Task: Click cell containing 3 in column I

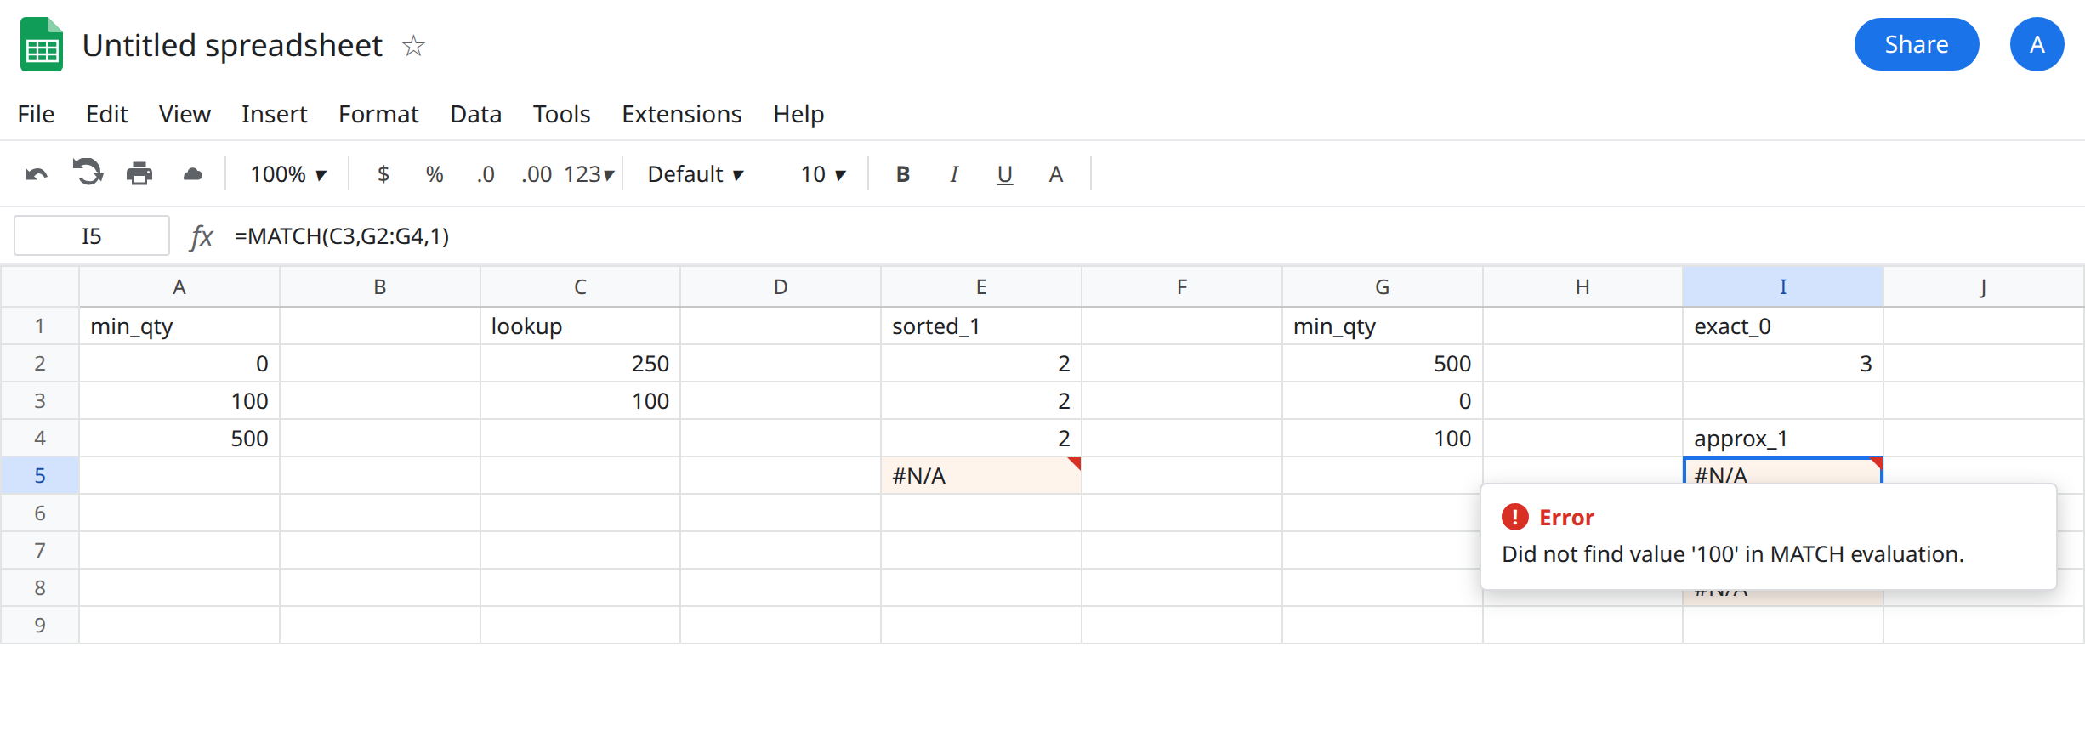Action: pos(1783,364)
